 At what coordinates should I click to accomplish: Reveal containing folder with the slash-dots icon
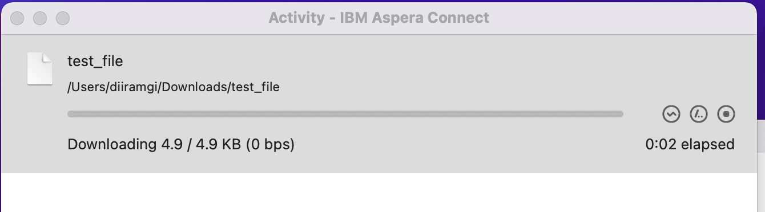point(699,114)
